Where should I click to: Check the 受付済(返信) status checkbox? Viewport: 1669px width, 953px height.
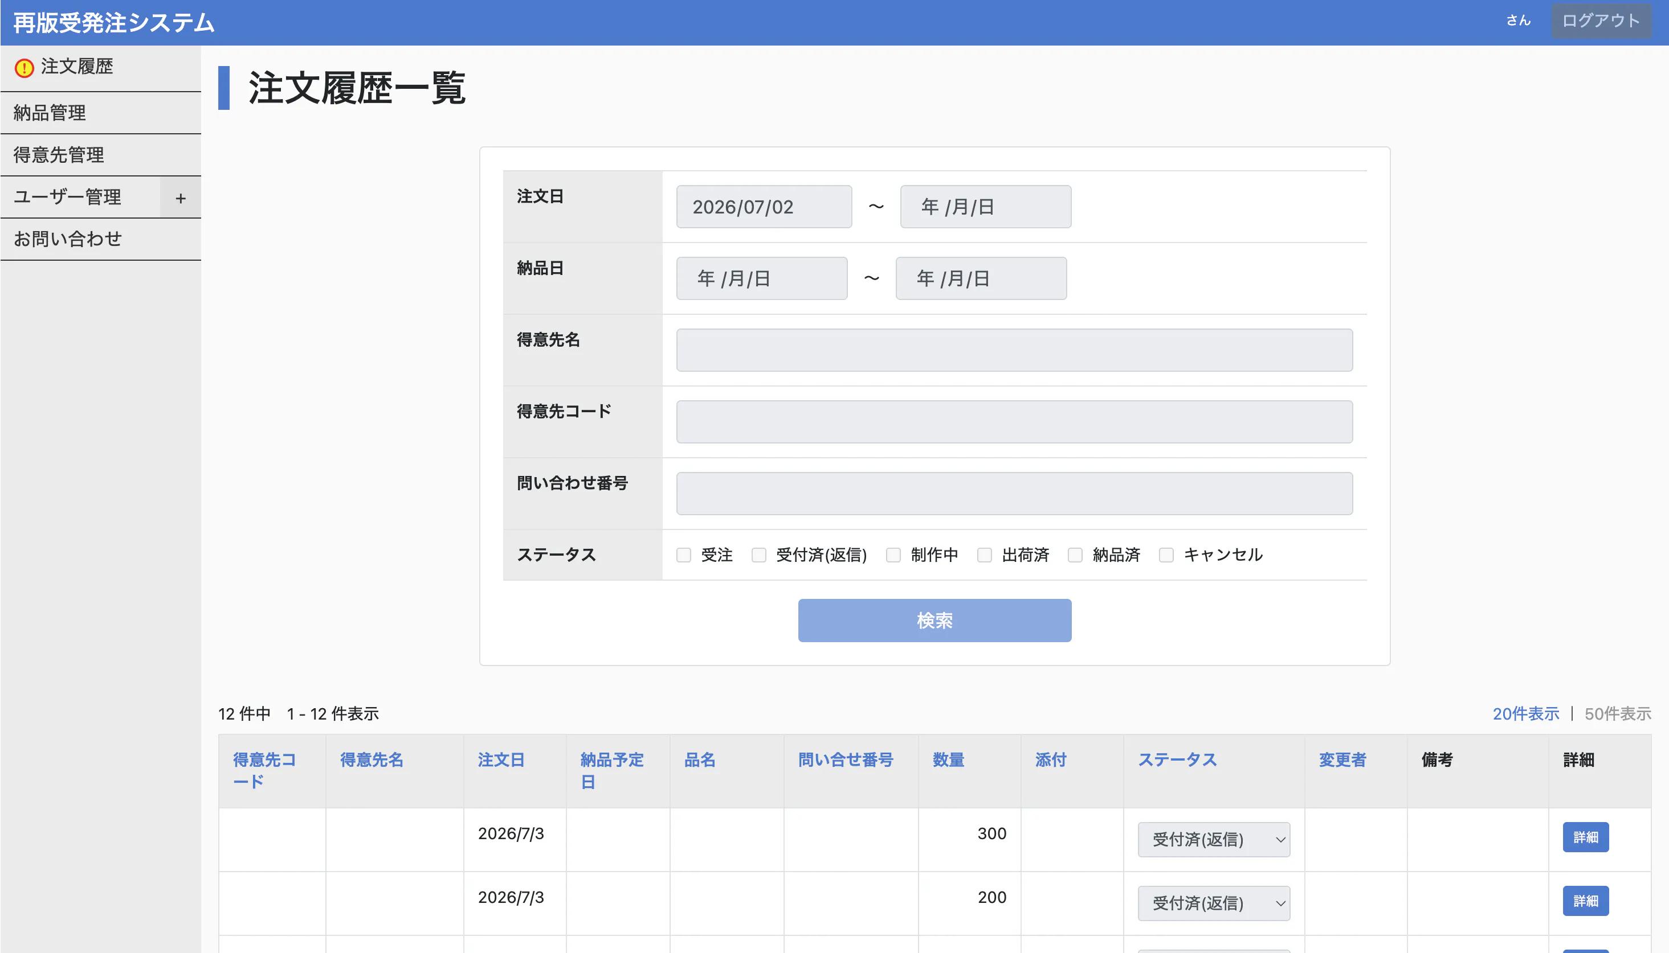tap(759, 555)
